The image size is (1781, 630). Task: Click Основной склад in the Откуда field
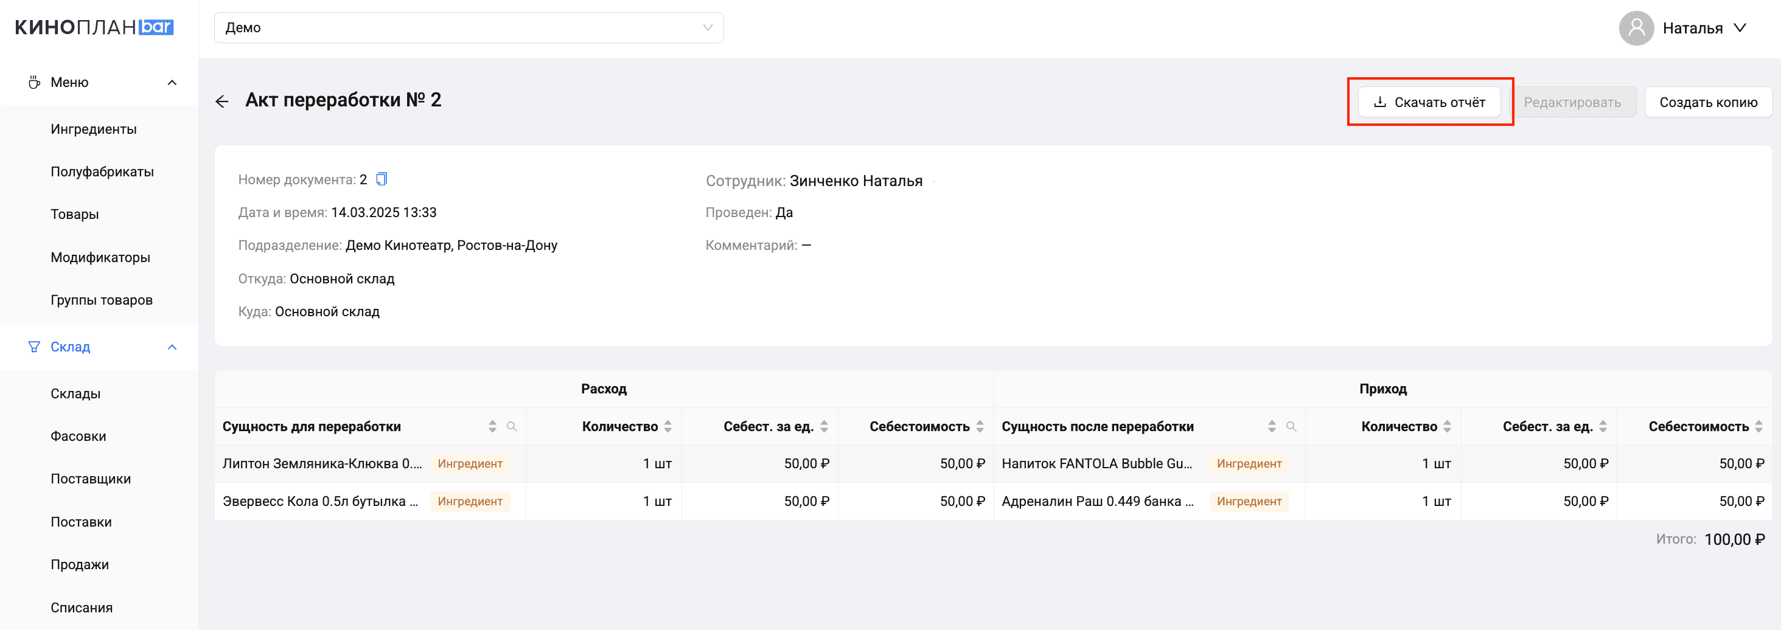(x=342, y=279)
